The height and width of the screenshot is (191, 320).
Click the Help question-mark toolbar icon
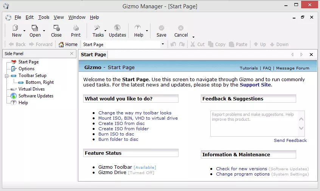[138, 28]
